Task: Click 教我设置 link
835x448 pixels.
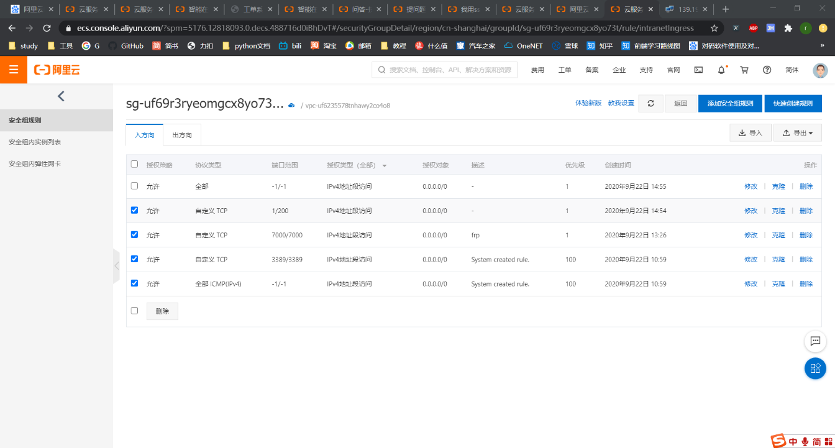Action: click(621, 103)
